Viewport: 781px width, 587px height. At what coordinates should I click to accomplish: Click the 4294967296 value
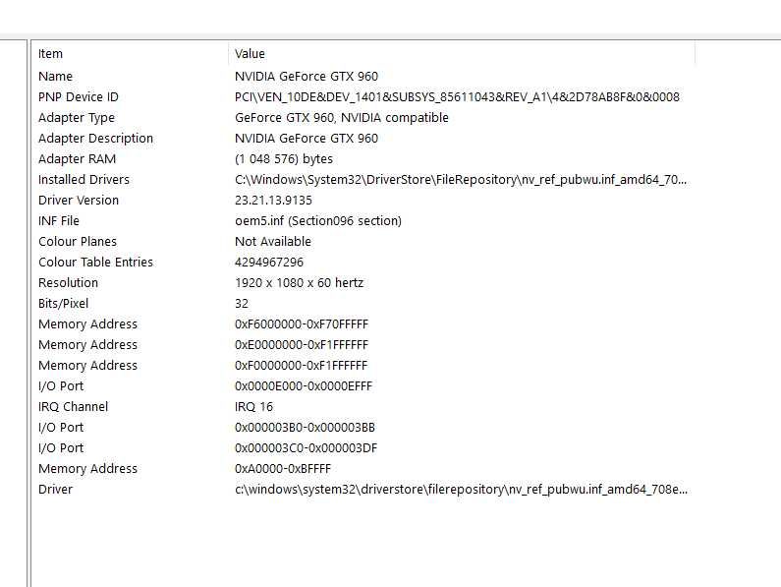pos(269,262)
